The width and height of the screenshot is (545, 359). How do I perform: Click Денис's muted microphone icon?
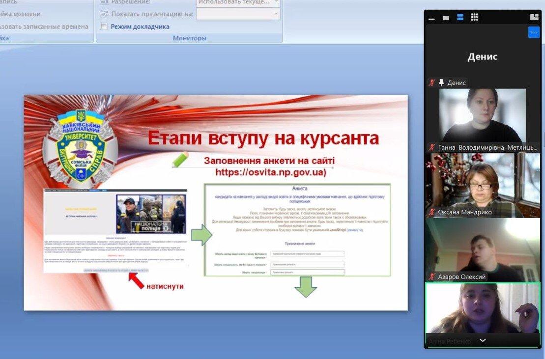pos(431,83)
